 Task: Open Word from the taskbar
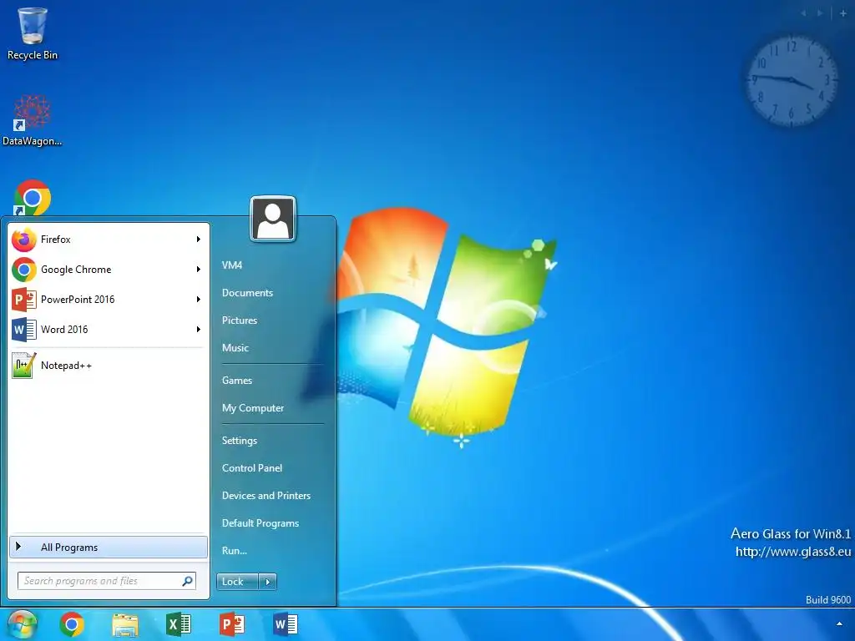click(x=286, y=624)
